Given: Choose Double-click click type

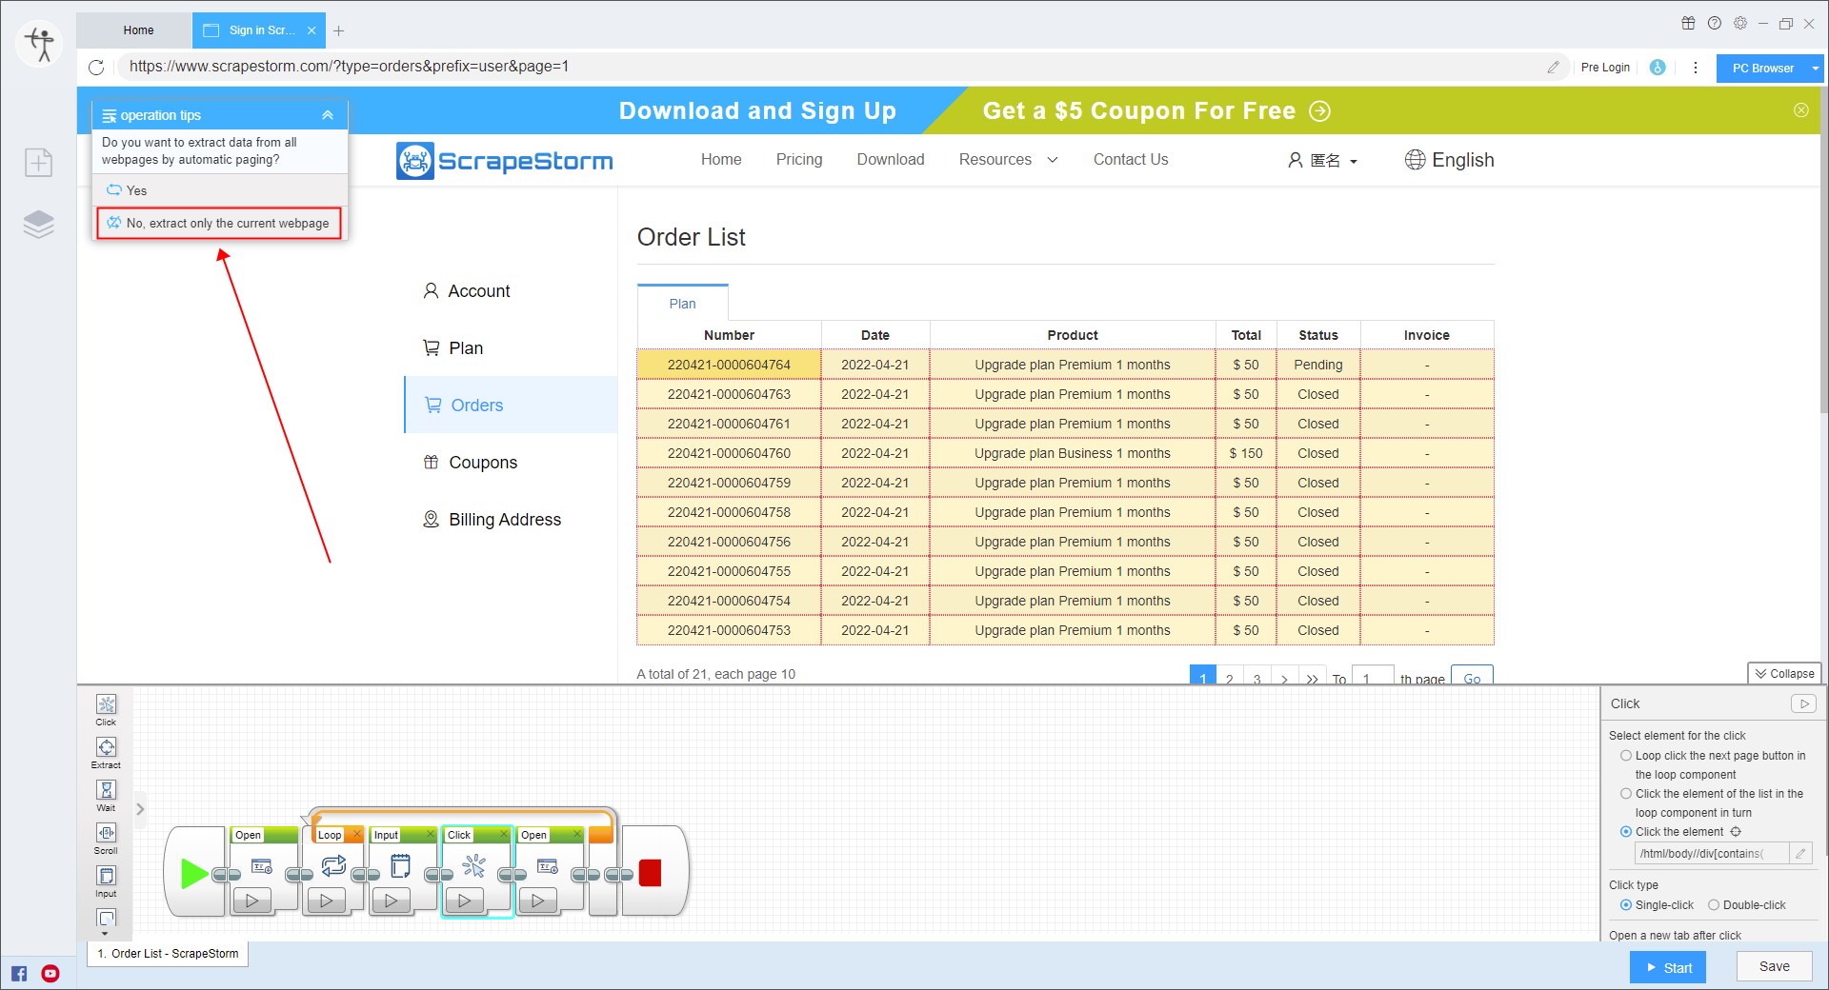Looking at the screenshot, I should 1714,905.
